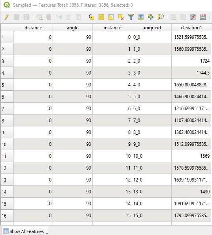The width and height of the screenshot is (212, 235).
Task: Click angle cell '90' in row 8
Action: [x=72, y=120]
